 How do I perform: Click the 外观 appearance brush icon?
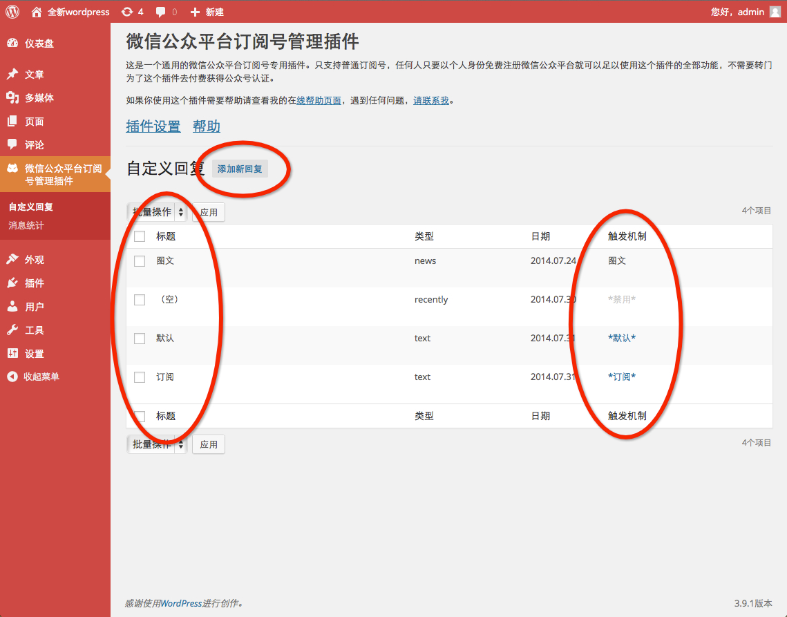(x=12, y=259)
